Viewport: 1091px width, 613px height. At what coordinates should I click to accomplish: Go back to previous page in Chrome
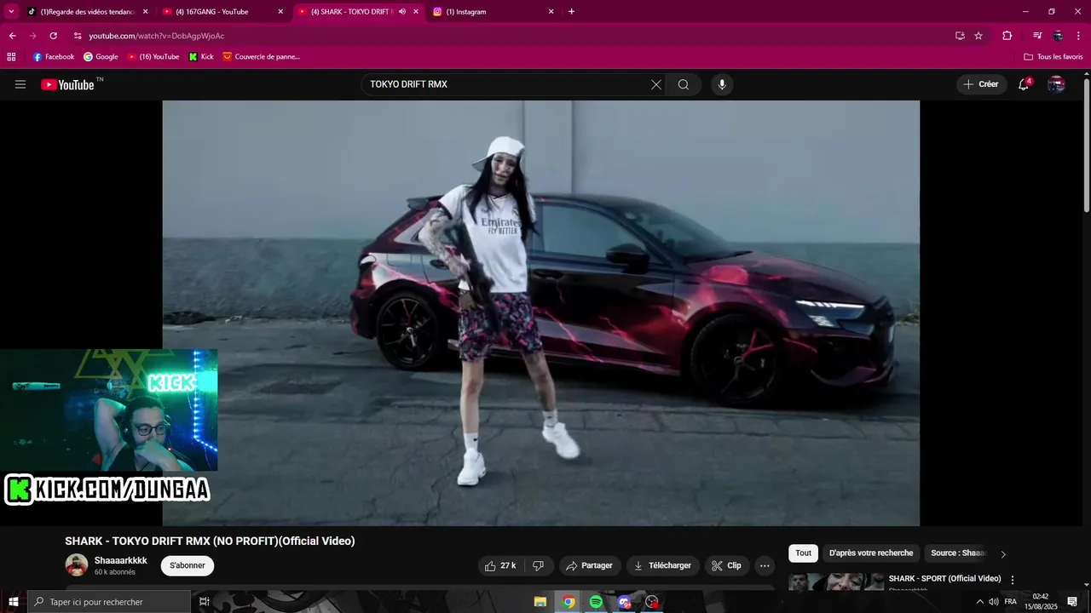point(12,36)
